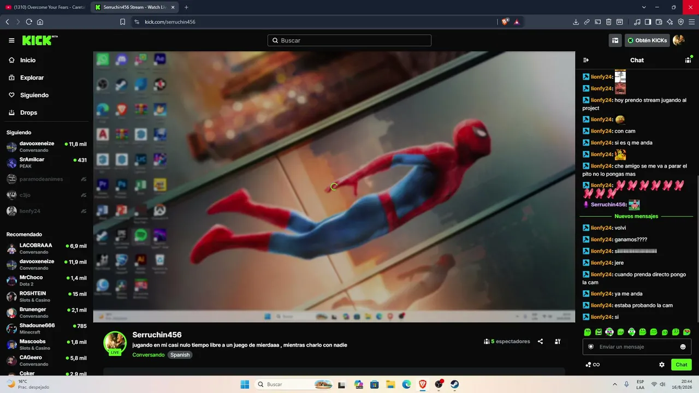
Task: Open the Kick hamburger menu
Action: [11, 40]
